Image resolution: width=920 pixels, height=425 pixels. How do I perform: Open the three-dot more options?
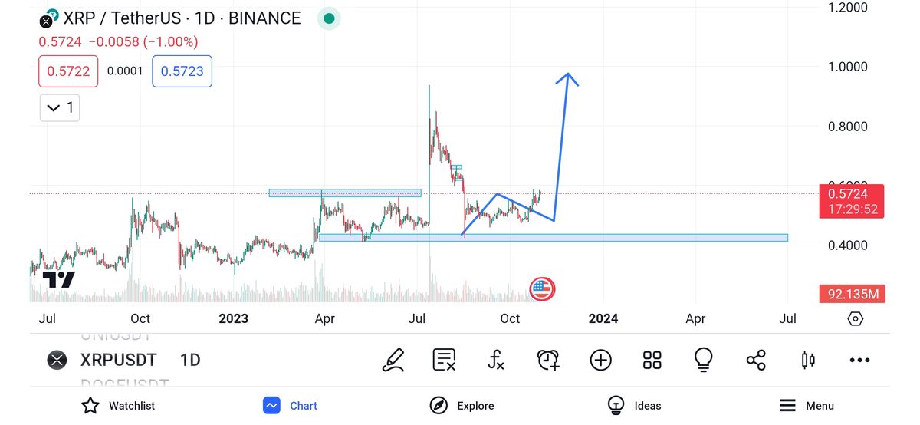[859, 360]
